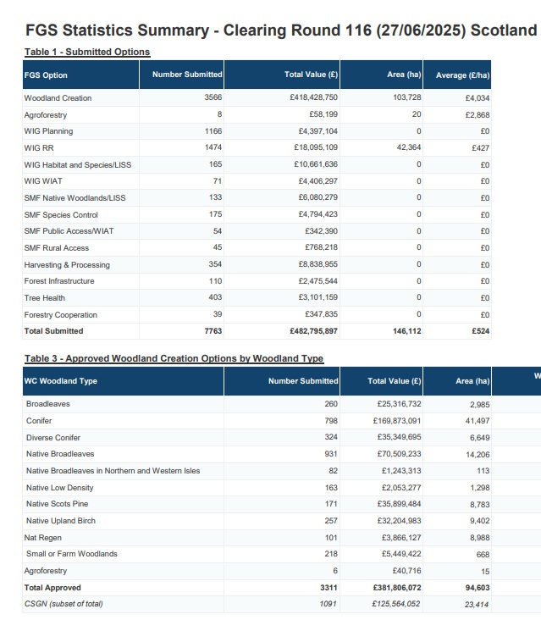Click the Average (£/ha) column header
Viewport: 541px width, 631px height.
click(x=462, y=75)
